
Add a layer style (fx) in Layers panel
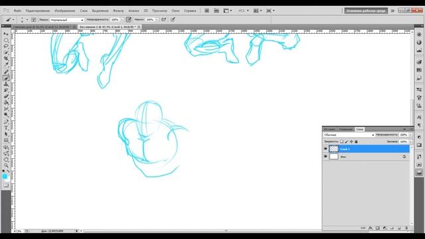pyautogui.click(x=371, y=228)
